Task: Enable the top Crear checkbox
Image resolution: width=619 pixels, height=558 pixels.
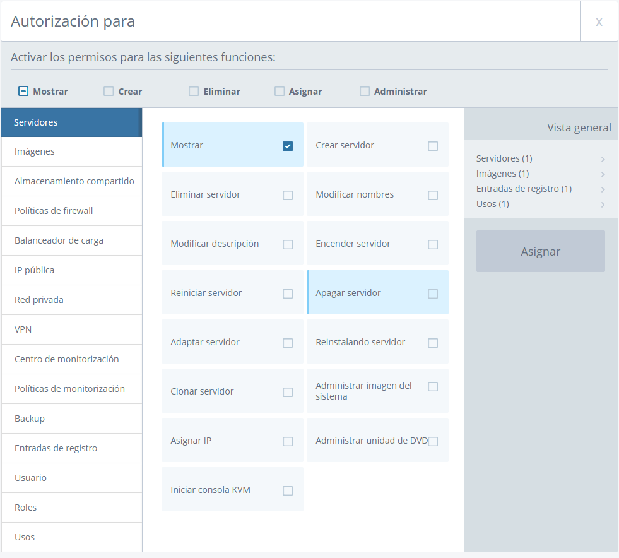Action: tap(108, 92)
